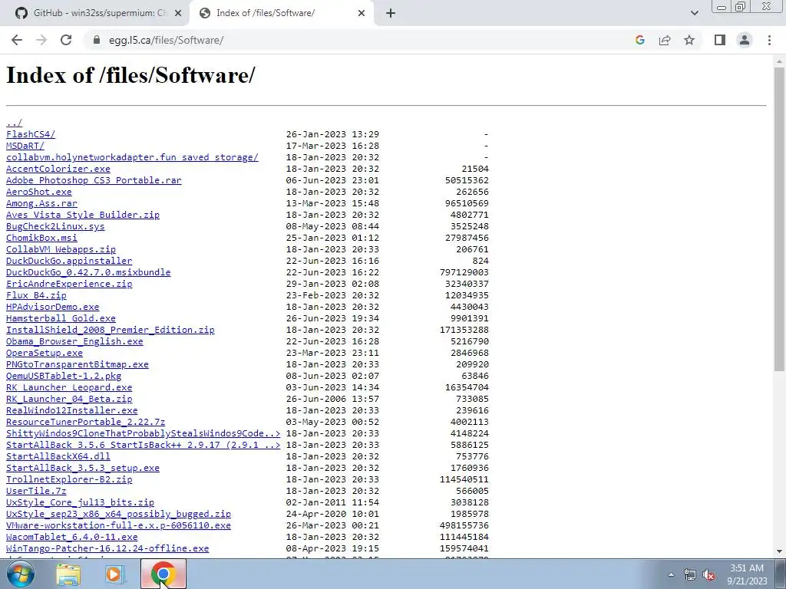Click the forward navigation arrow
Screen dimensions: 786x589
(x=41, y=40)
